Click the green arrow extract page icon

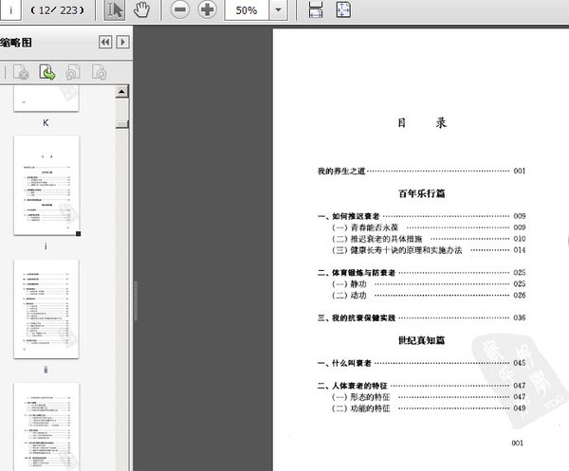click(x=47, y=72)
